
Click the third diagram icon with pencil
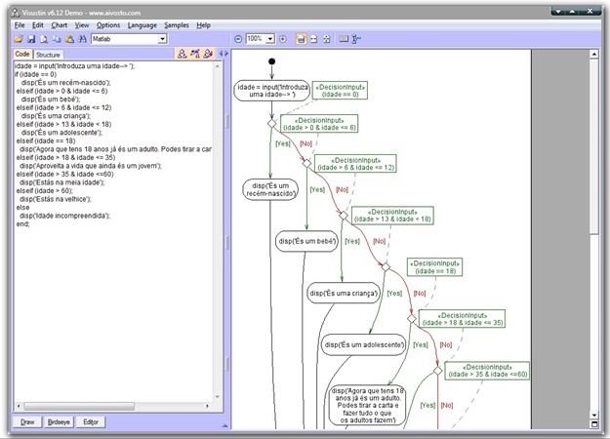pyautogui.click(x=208, y=54)
